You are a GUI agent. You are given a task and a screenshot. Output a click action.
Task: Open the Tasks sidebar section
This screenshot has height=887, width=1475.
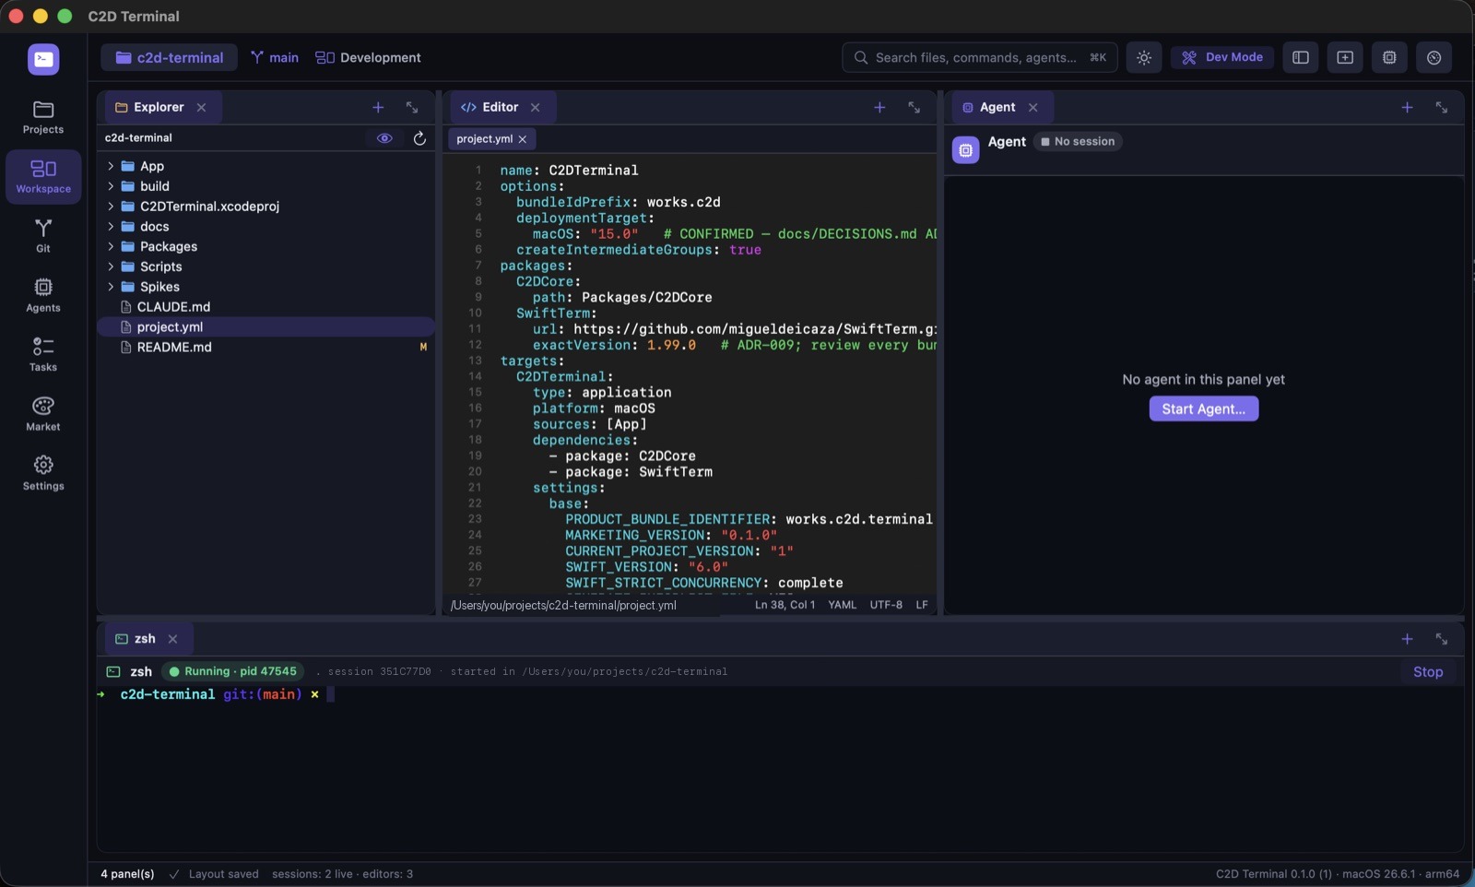[x=43, y=355]
